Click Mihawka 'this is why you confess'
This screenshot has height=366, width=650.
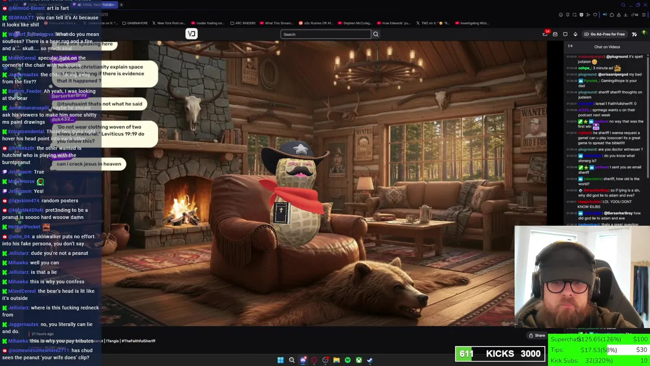pos(44,282)
